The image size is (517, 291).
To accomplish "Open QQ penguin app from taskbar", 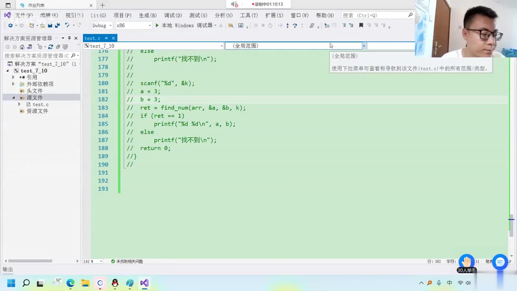I will (115, 283).
